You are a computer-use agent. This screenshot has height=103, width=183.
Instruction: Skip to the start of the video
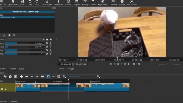111,64
